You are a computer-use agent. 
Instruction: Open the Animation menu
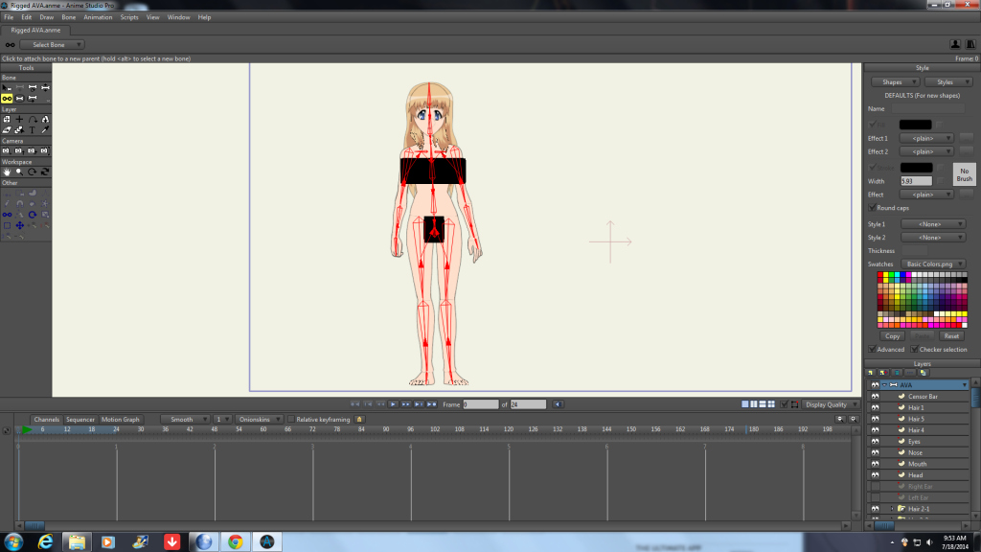click(x=98, y=17)
